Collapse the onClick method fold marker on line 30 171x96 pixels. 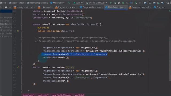[22, 31]
